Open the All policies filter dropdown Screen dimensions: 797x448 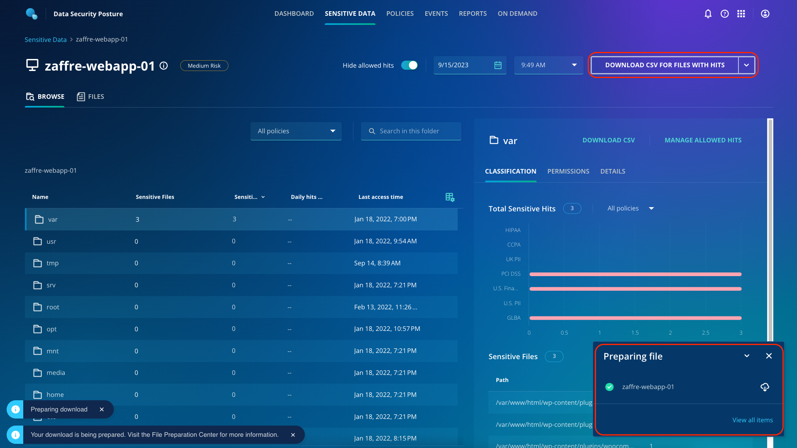(x=296, y=131)
